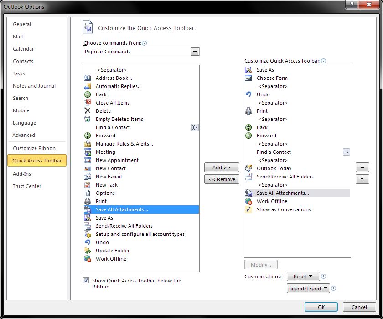
Task: Click the Print icon in left commands list
Action: (88, 201)
